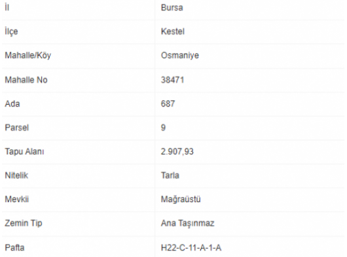Select the Mevkii label
347x257 pixels.
point(17,199)
